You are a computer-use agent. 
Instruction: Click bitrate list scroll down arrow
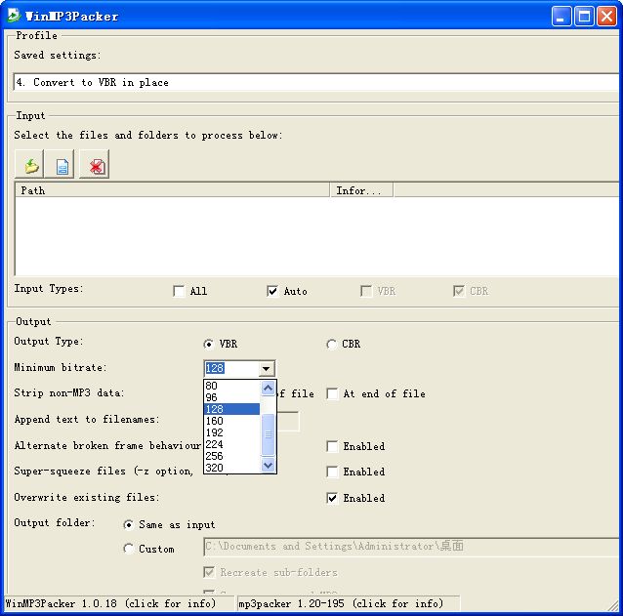coord(269,465)
